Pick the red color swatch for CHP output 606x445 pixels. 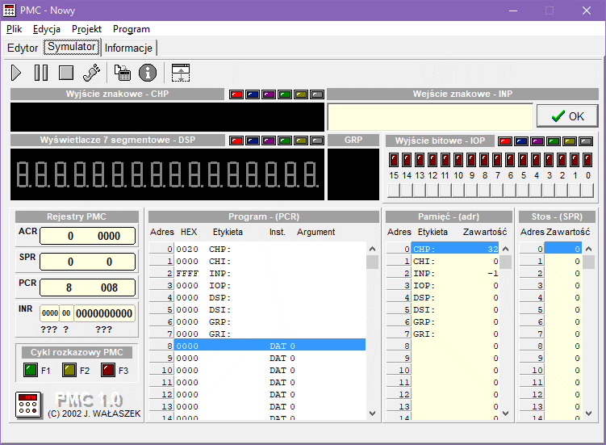click(x=236, y=94)
